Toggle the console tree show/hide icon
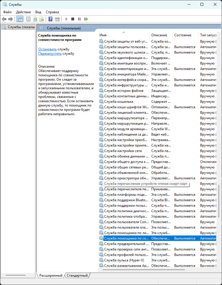Screen dimensions: 222x285 [20, 19]
